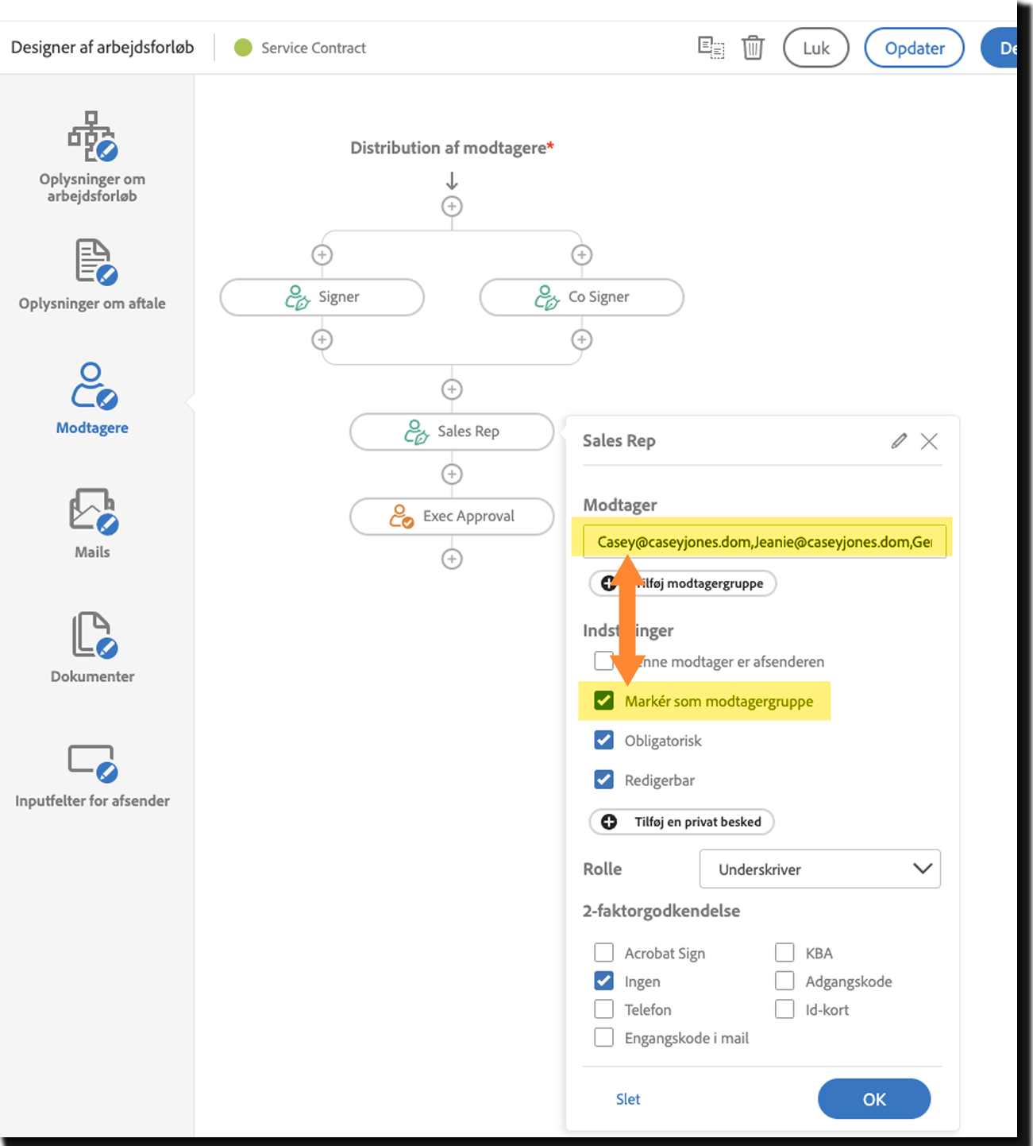Uncheck Markér som modtagergruppe

pos(603,700)
